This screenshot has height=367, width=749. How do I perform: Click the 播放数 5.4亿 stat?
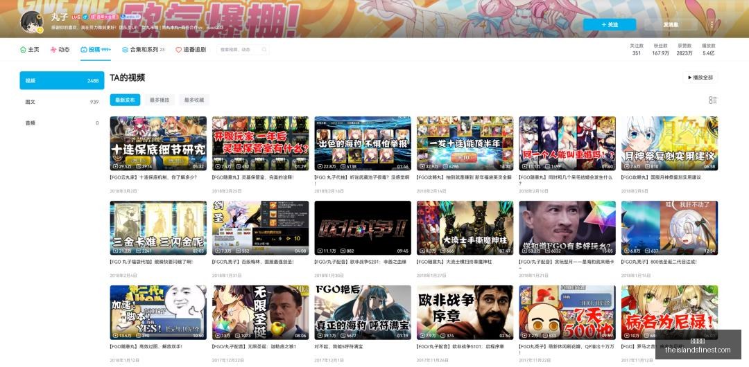[x=708, y=50]
